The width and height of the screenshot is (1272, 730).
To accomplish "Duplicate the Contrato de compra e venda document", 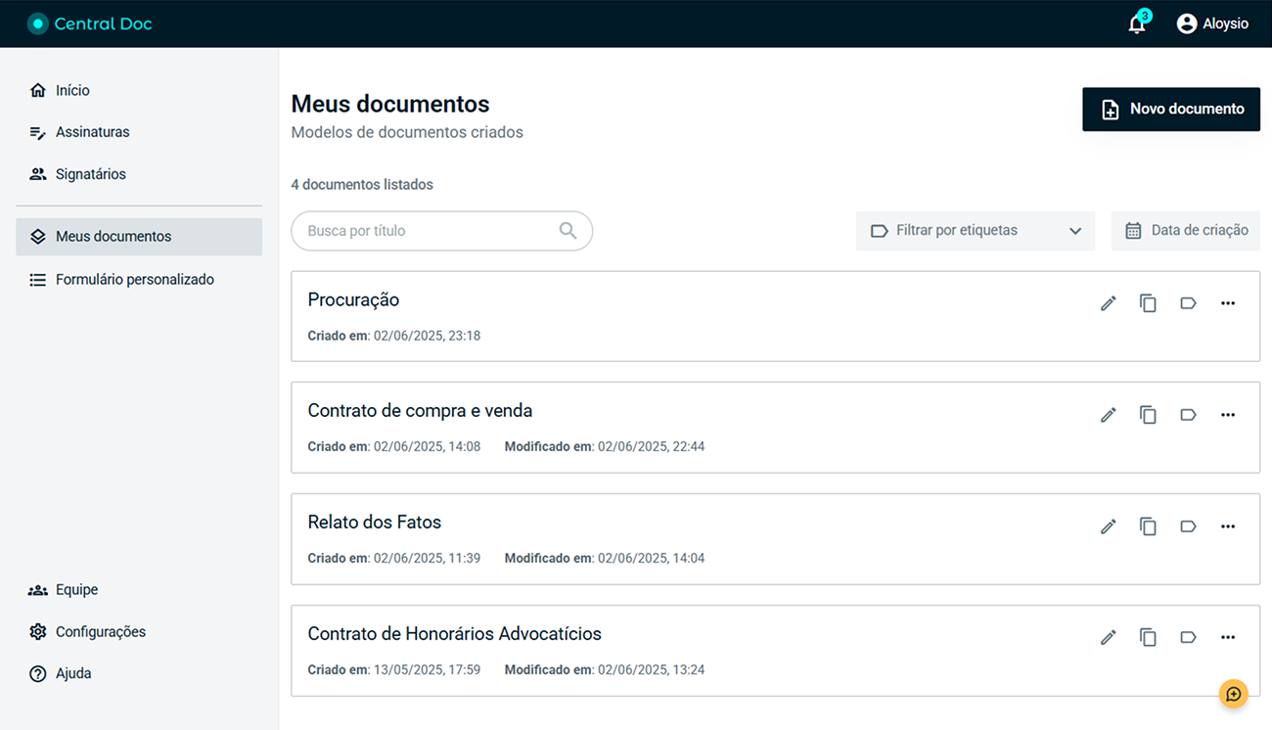I will click(1148, 415).
